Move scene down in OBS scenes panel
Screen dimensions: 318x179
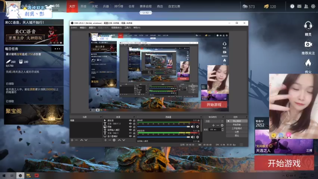86,140
